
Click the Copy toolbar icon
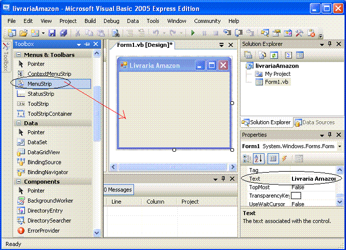(89, 33)
